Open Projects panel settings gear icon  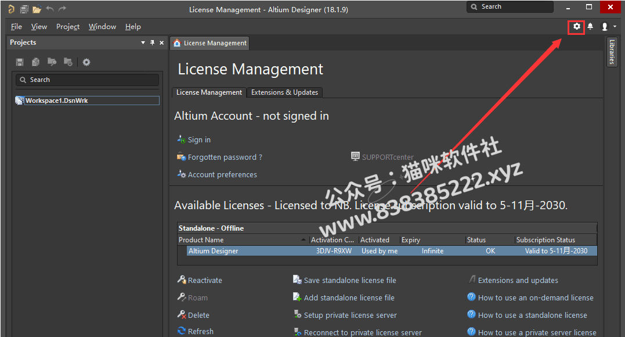pos(86,62)
